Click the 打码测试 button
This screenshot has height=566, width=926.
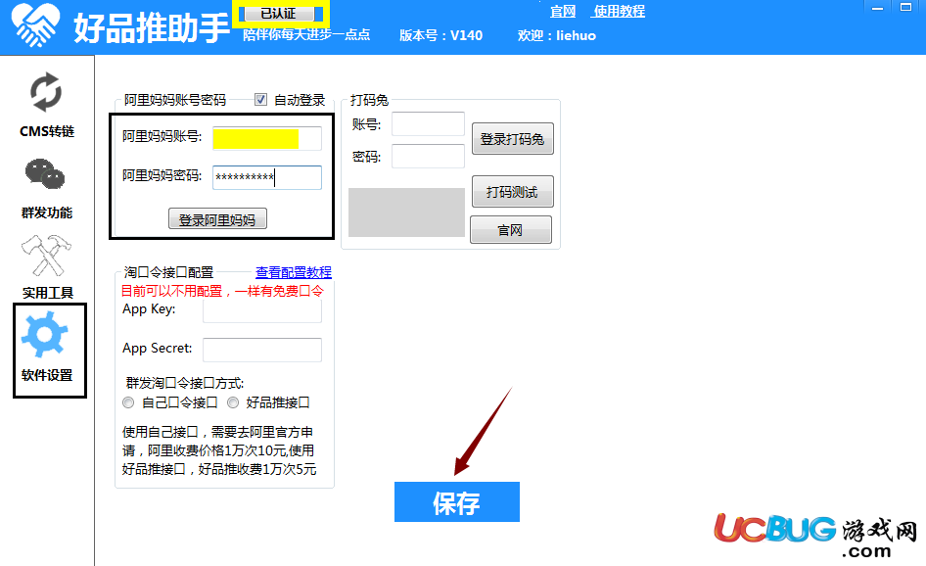click(512, 191)
